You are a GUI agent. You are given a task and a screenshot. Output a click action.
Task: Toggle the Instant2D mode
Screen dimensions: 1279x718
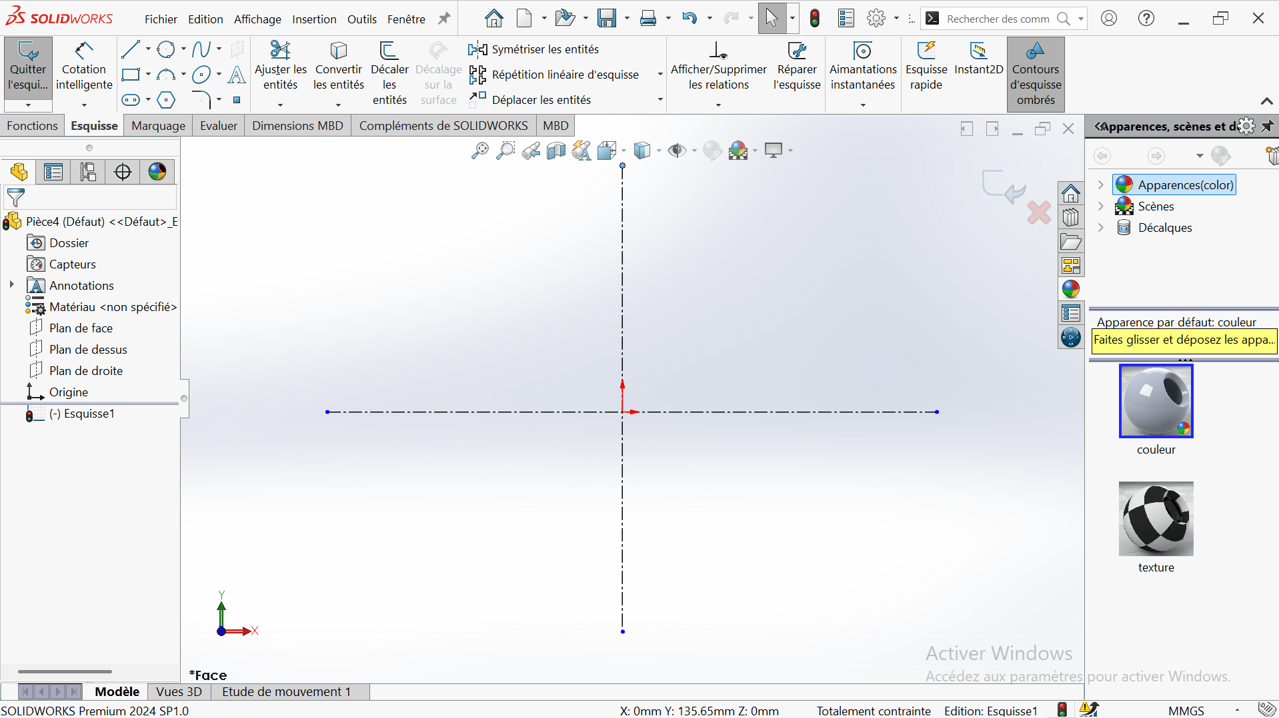pos(978,59)
